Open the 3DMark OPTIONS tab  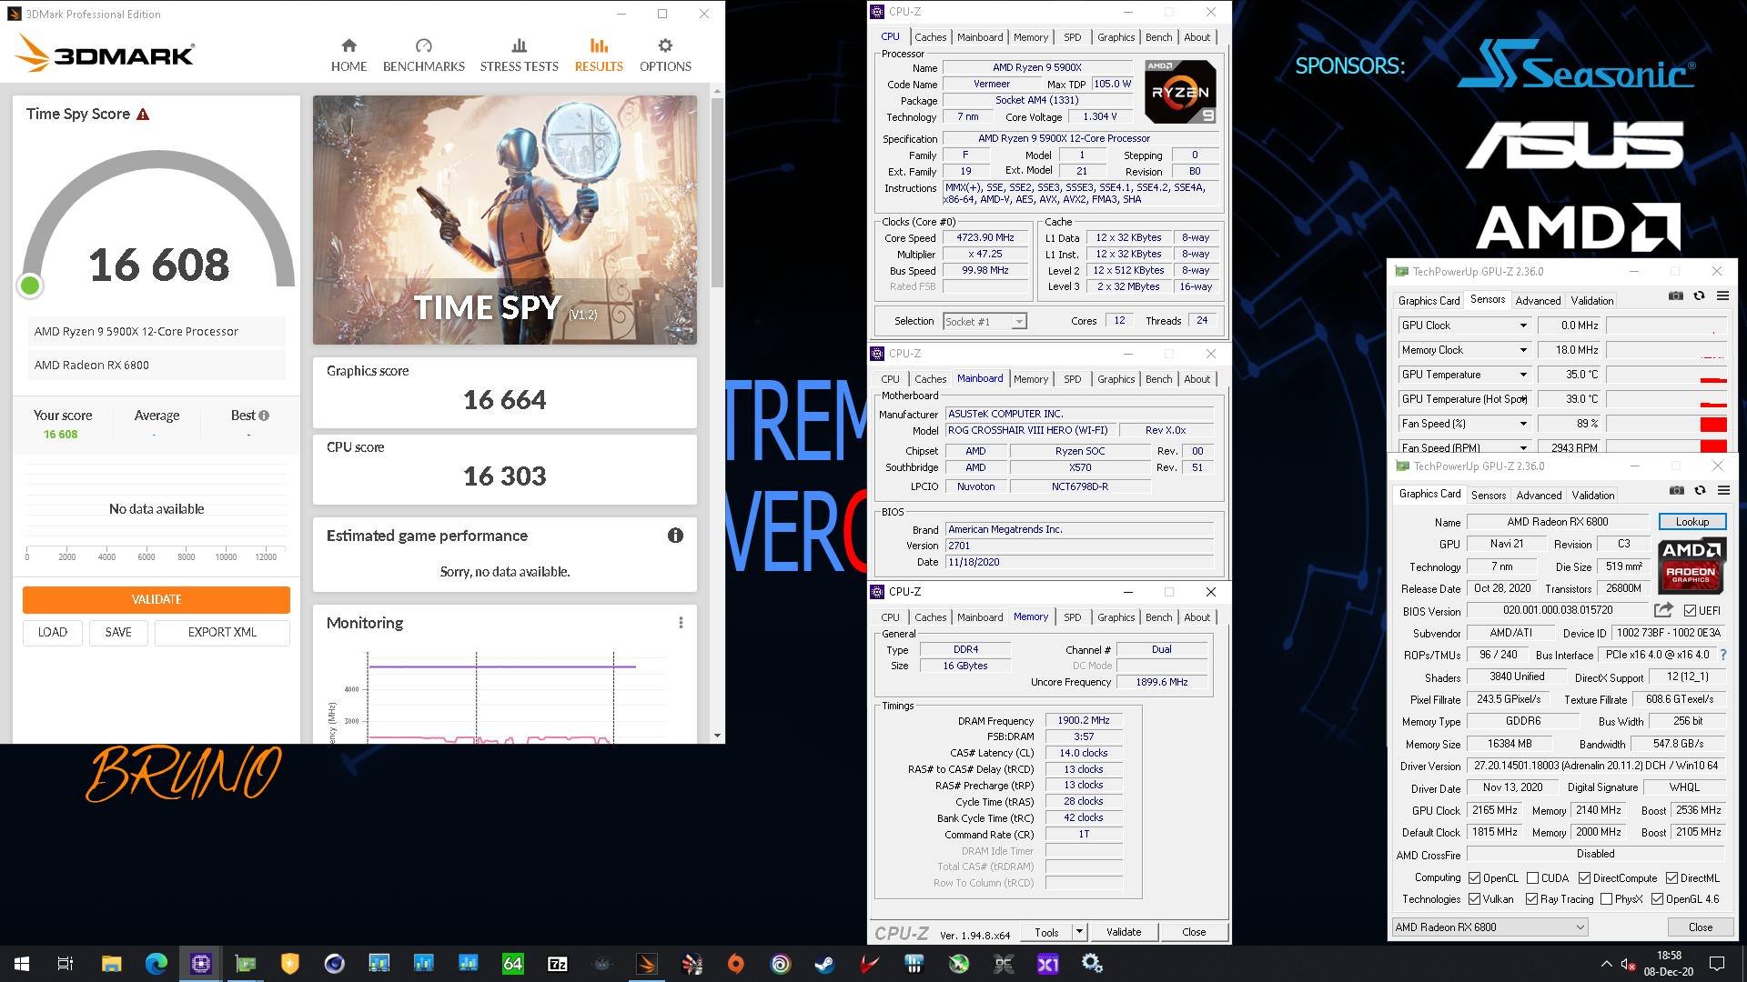[665, 55]
